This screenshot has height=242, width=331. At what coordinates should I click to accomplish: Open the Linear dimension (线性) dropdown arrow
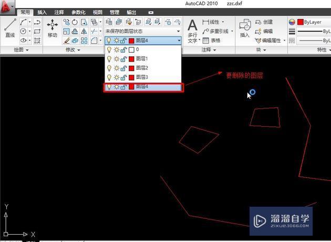coord(223,22)
